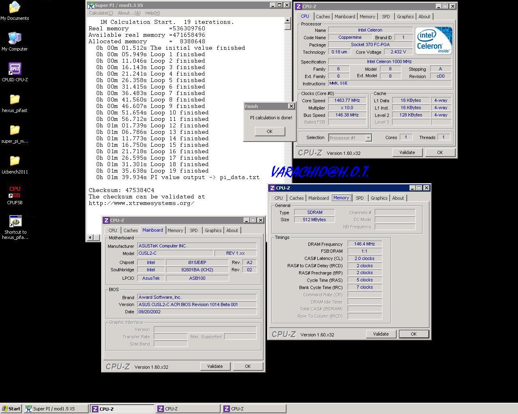Click the Model CUSL2-C field
The image size is (518, 414).
(x=175, y=253)
